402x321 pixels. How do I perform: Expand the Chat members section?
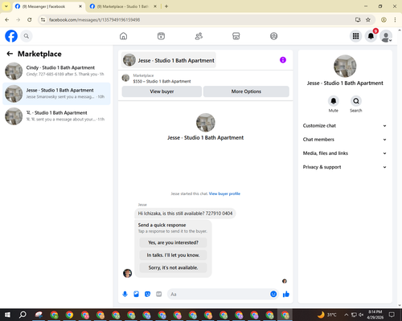345,140
